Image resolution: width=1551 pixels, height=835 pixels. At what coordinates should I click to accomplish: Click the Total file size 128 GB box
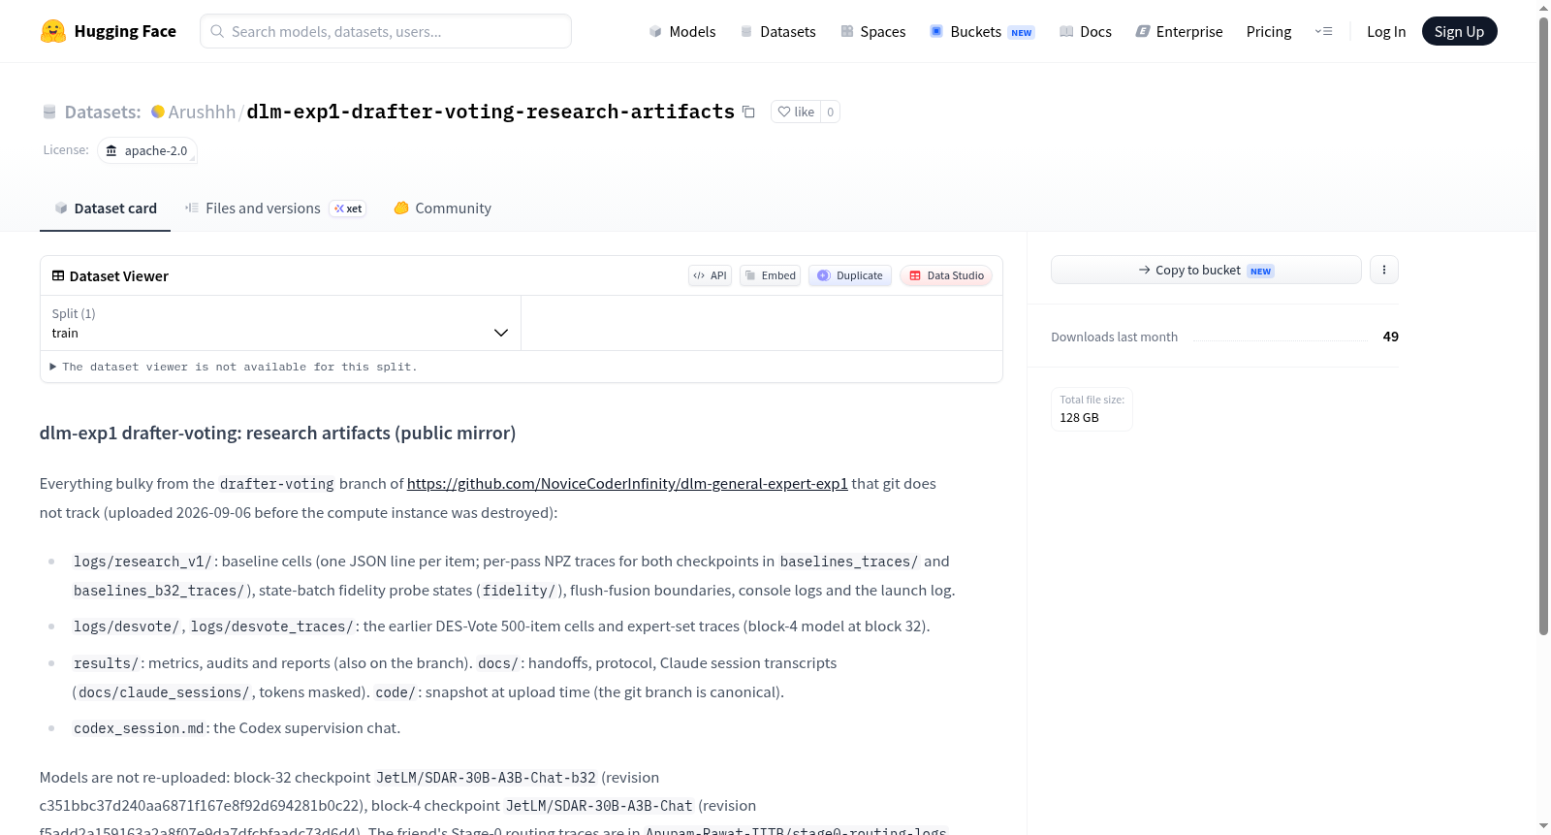[1092, 409]
